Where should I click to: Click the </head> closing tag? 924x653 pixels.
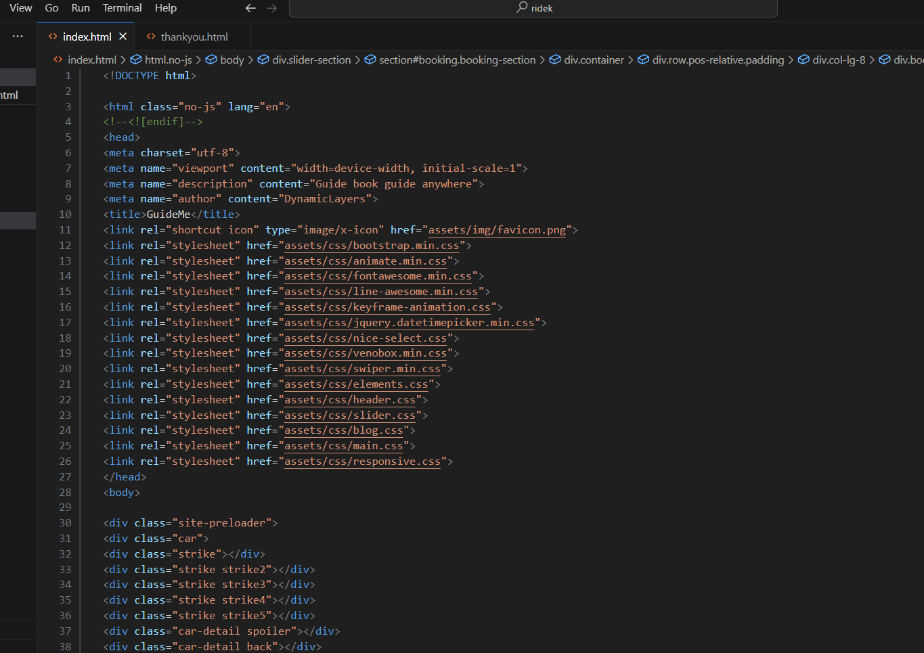point(125,477)
